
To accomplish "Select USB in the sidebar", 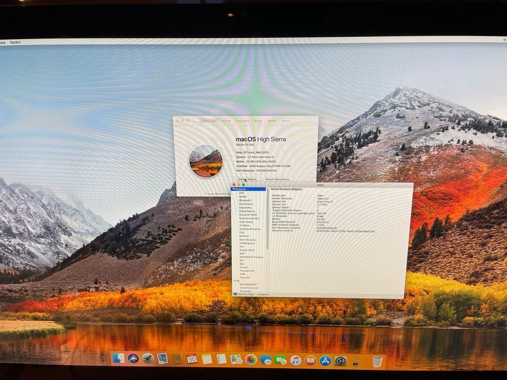I will click(x=242, y=274).
